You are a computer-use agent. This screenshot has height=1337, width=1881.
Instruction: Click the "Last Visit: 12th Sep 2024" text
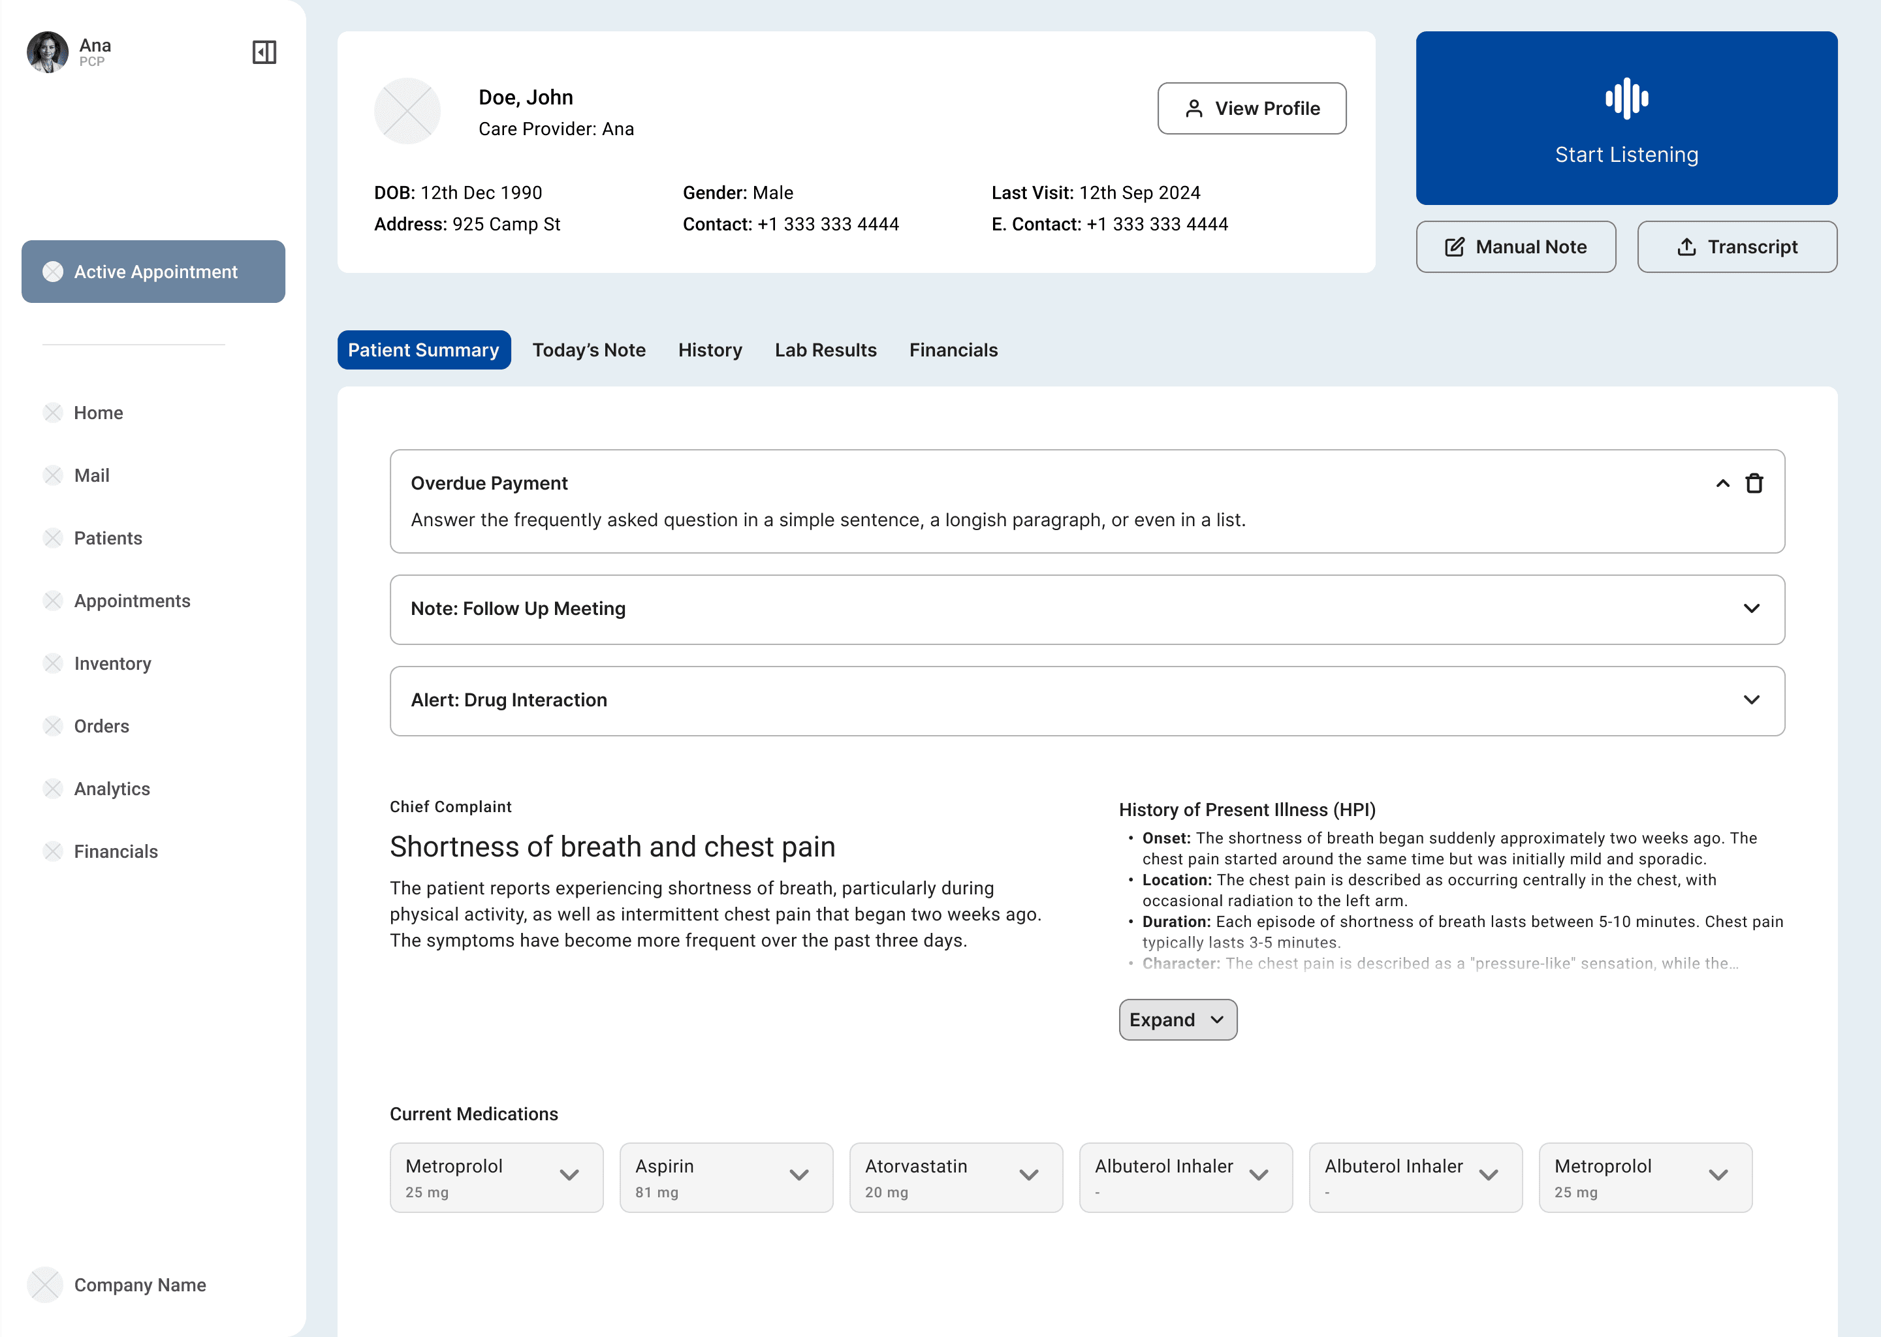click(1096, 193)
